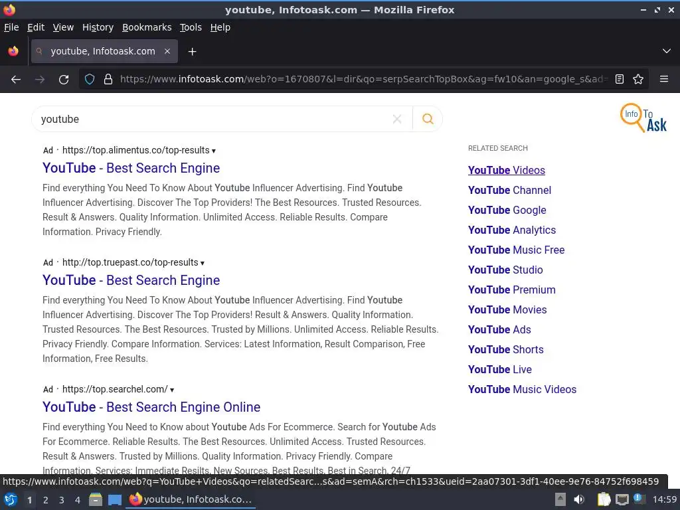Open related search YouTube Videos
The height and width of the screenshot is (510, 680).
tap(507, 170)
